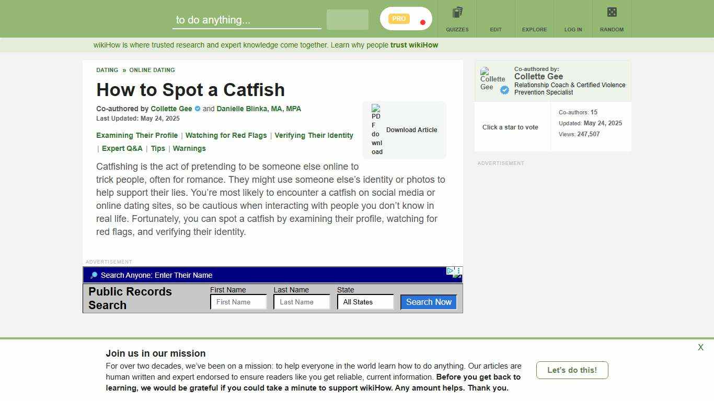The height and width of the screenshot is (401, 714).
Task: Click the Let's do this! button
Action: pos(572,370)
